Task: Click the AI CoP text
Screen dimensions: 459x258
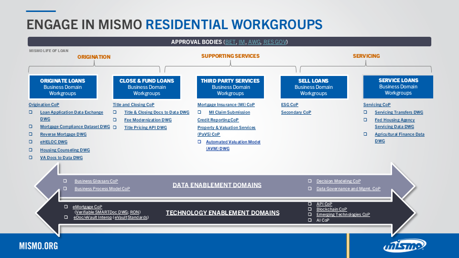Action: coord(323,220)
